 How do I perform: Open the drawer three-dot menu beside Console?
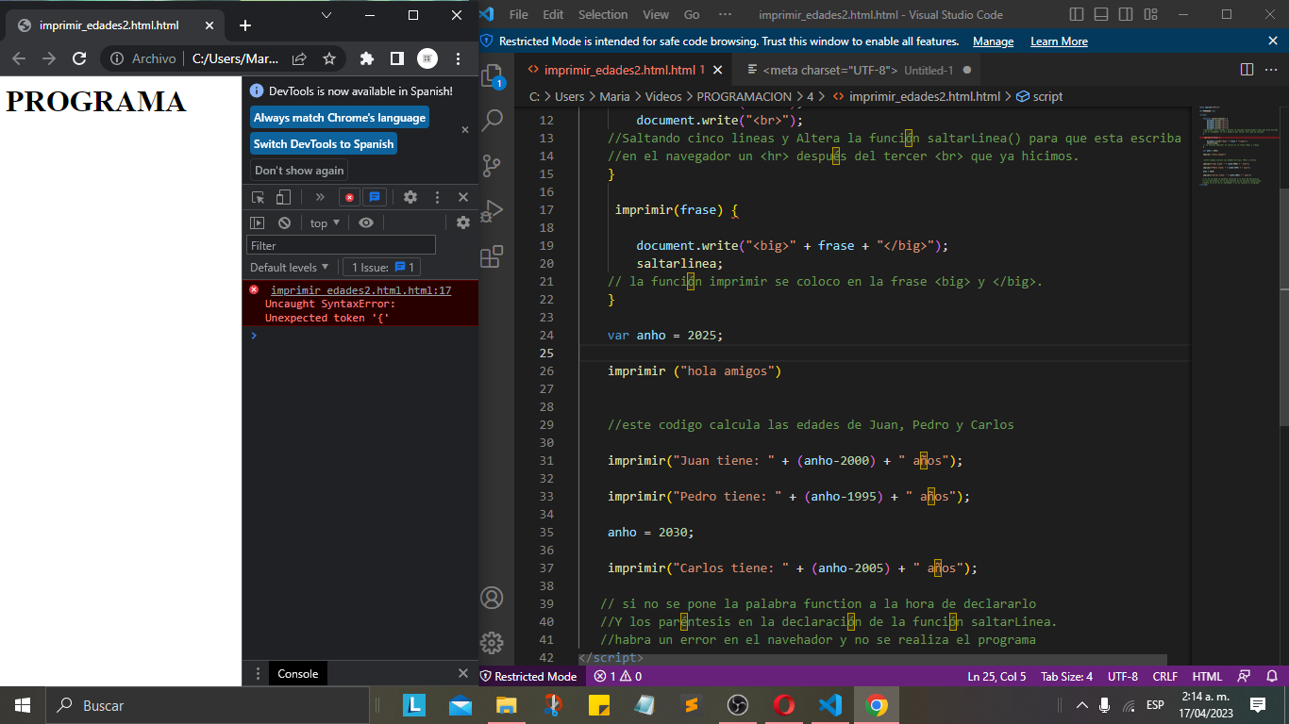tap(258, 673)
